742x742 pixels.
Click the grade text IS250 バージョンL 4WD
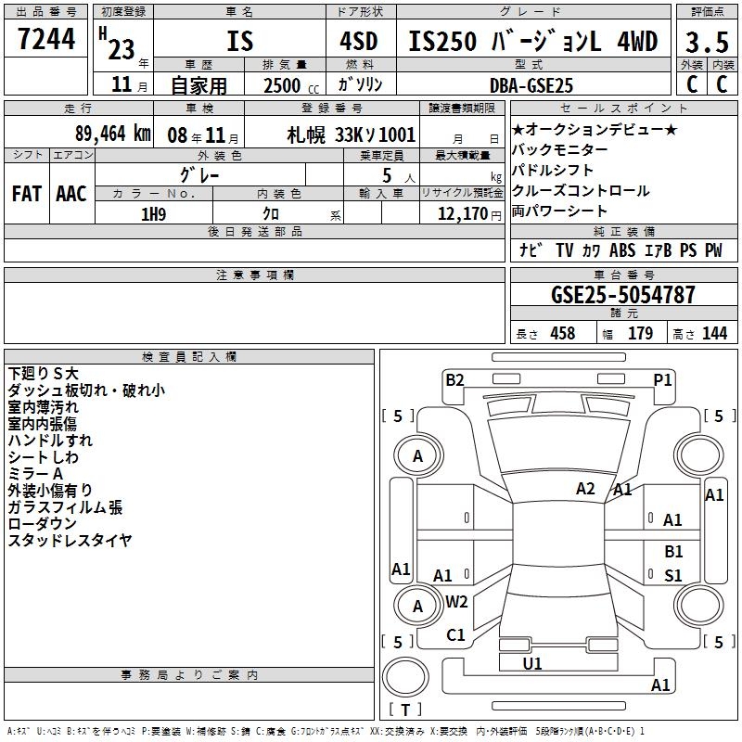(x=532, y=41)
